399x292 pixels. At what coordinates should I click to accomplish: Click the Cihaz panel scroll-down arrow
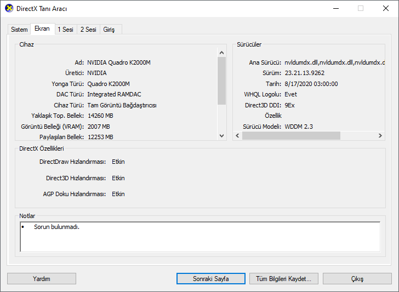[x=221, y=135]
